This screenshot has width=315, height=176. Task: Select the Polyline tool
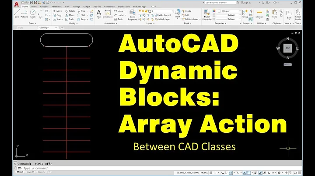(24, 14)
